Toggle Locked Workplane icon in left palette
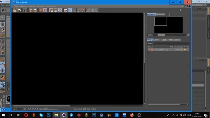 tap(3, 85)
